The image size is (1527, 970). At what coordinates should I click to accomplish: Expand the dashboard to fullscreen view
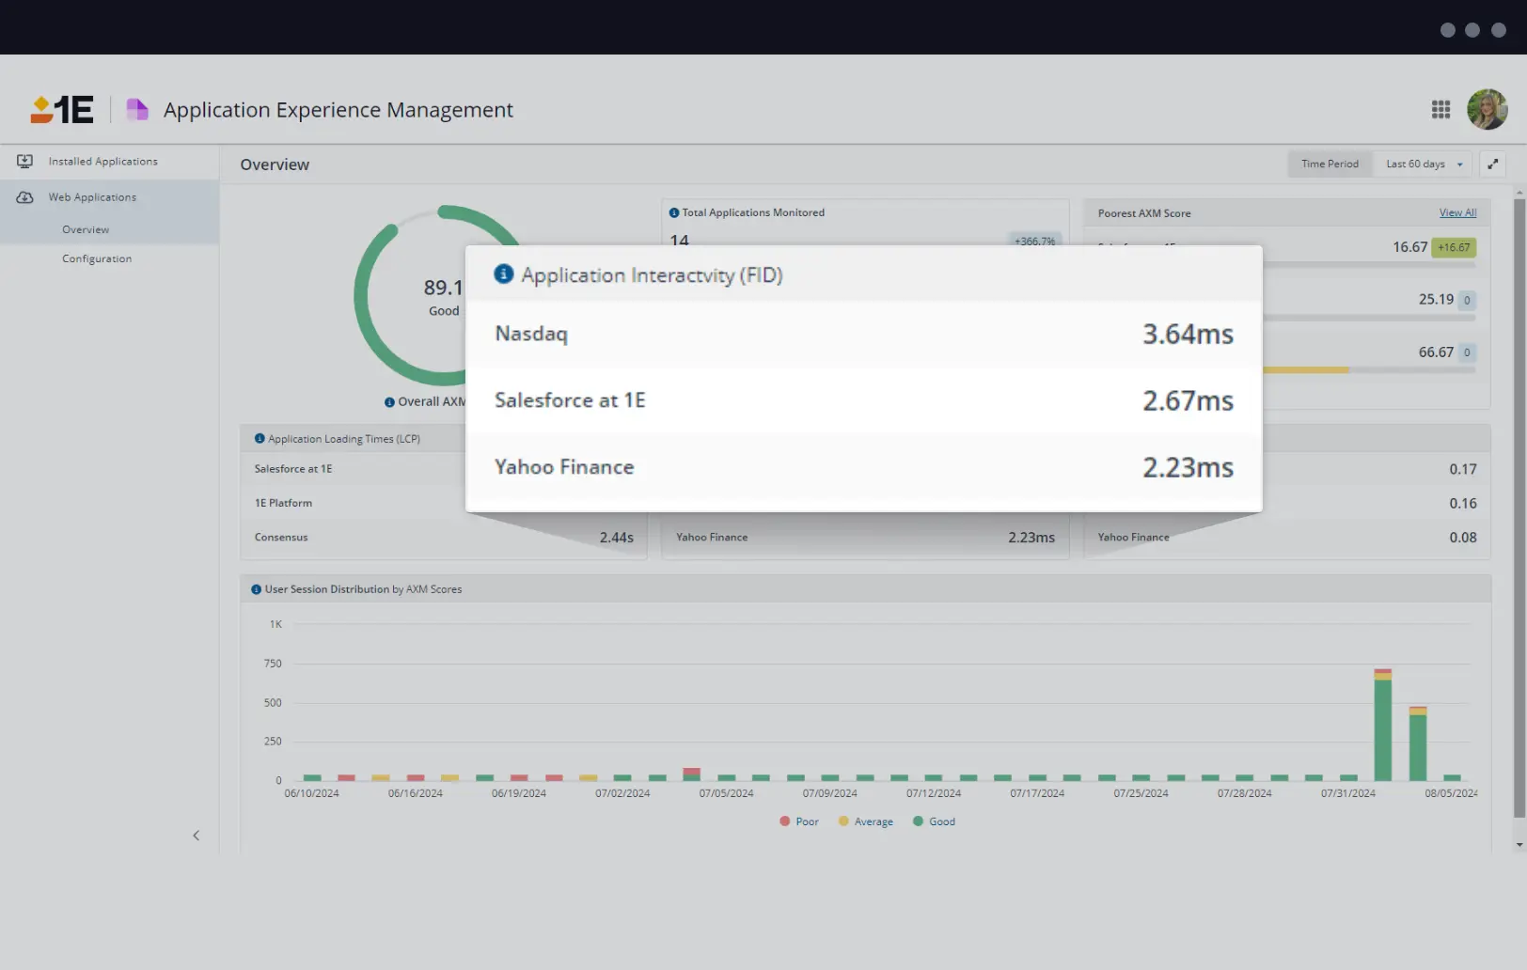point(1492,164)
